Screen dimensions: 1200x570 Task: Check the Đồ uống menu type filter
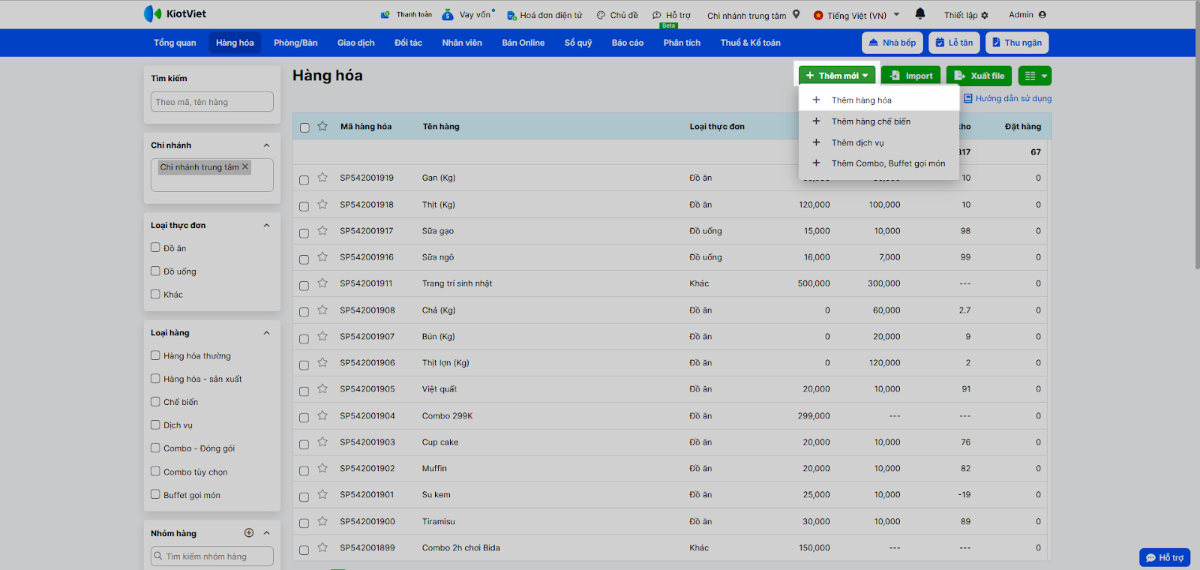coord(155,271)
